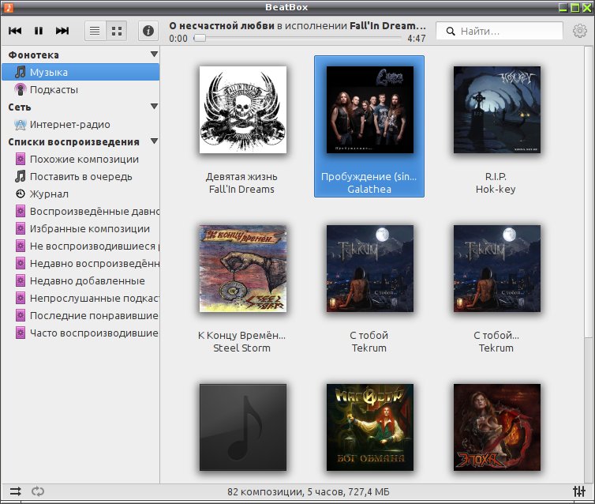The height and width of the screenshot is (504, 595).
Task: Select the Tekrum С тобой album cover
Action: click(x=370, y=269)
